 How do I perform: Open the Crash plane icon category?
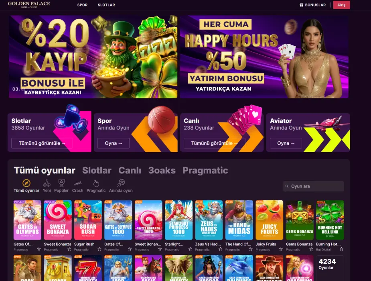pyautogui.click(x=77, y=183)
